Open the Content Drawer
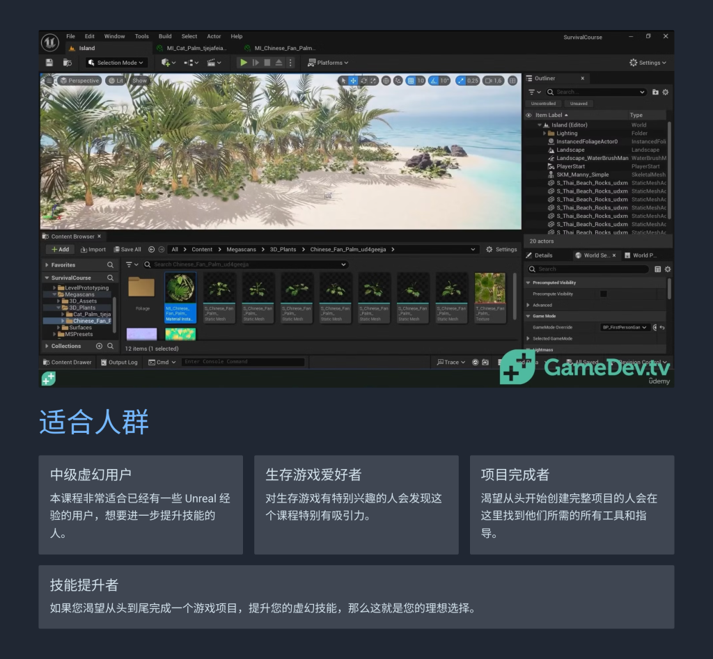Viewport: 713px width, 659px height. [67, 363]
